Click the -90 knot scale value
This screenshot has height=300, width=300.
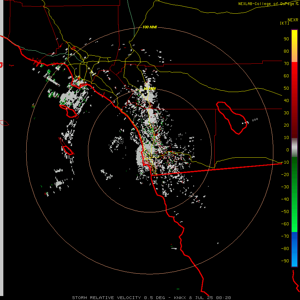[x=285, y=261]
